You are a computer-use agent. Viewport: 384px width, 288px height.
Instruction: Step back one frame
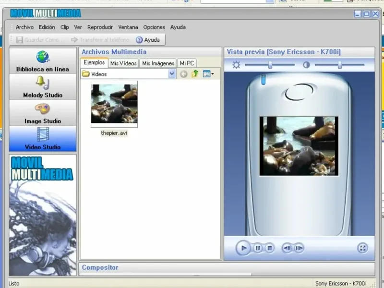287,248
